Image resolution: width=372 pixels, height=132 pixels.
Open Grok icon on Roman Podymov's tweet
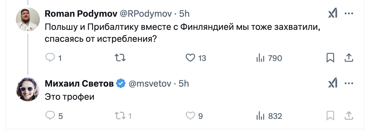[333, 13]
